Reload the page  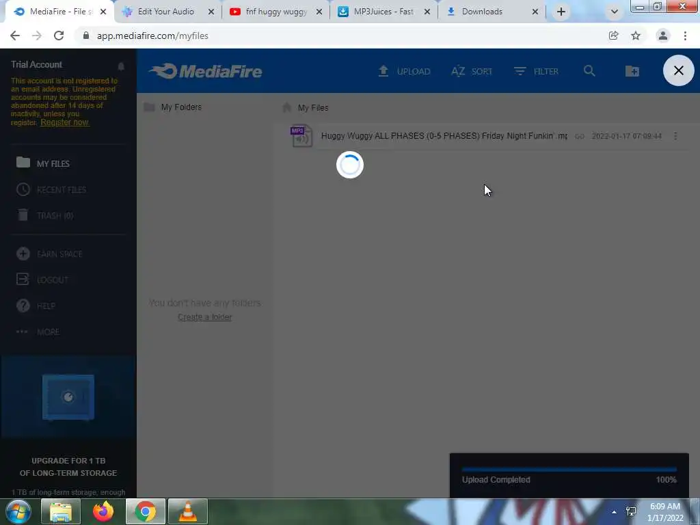click(x=59, y=36)
